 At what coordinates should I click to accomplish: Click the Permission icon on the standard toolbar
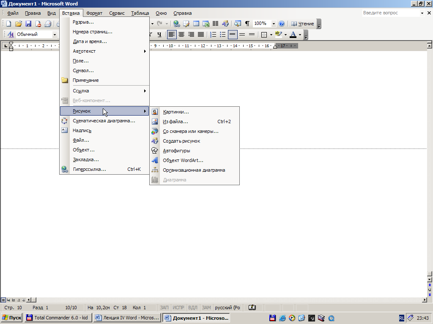(x=38, y=24)
